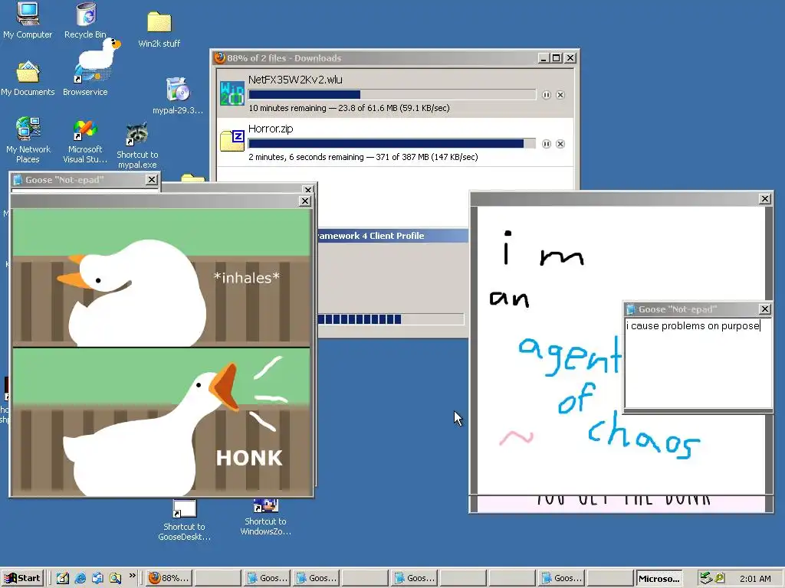The height and width of the screenshot is (588, 785).
Task: Click the white goose standing on the desktop
Action: click(99, 54)
